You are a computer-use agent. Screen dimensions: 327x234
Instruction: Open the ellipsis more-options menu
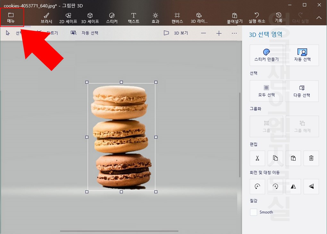click(x=234, y=33)
